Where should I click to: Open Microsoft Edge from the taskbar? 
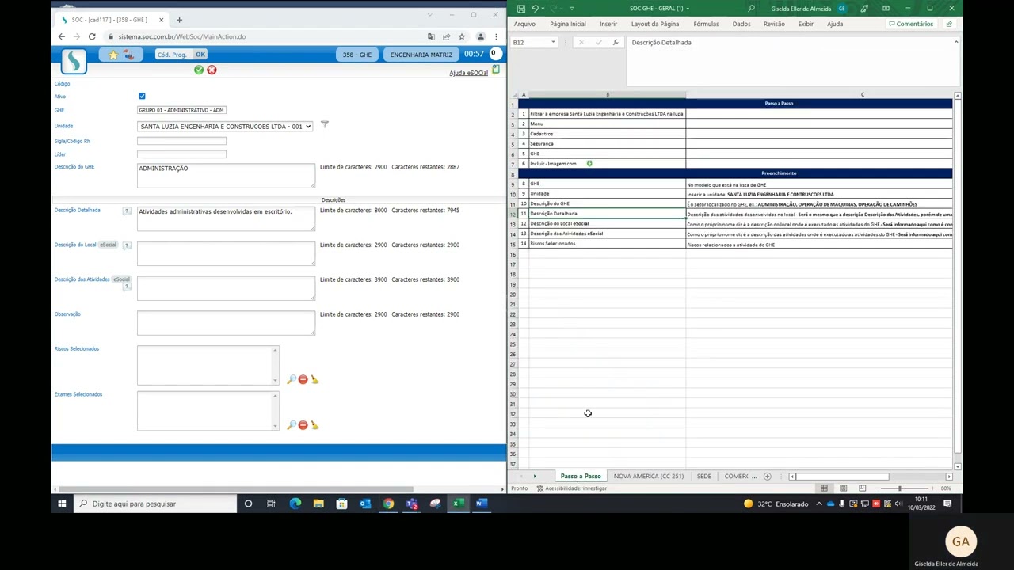pos(295,503)
